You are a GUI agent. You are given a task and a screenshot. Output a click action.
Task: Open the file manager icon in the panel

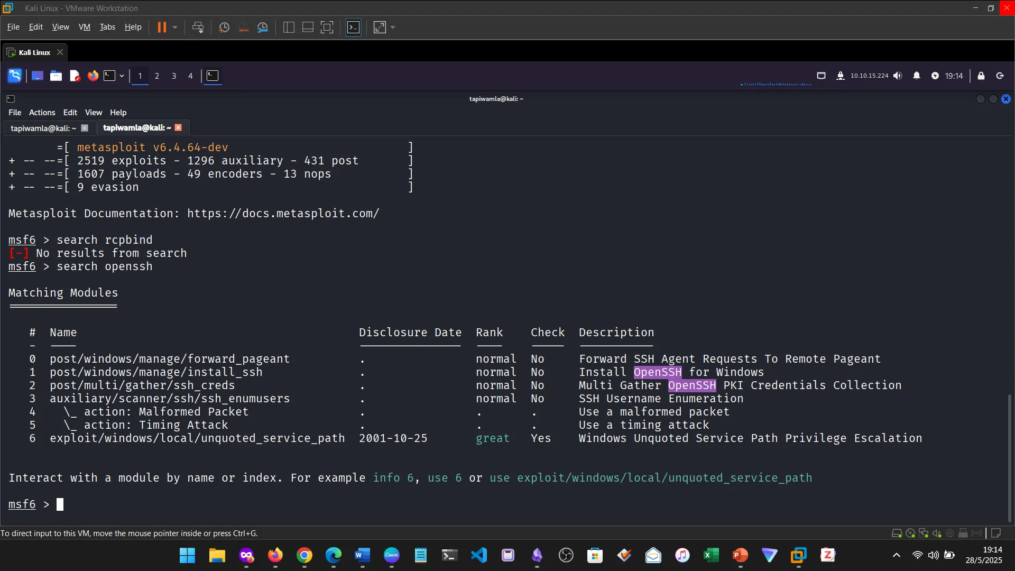56,76
